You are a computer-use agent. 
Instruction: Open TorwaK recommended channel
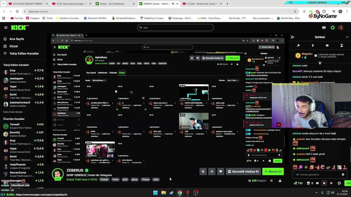point(23,126)
